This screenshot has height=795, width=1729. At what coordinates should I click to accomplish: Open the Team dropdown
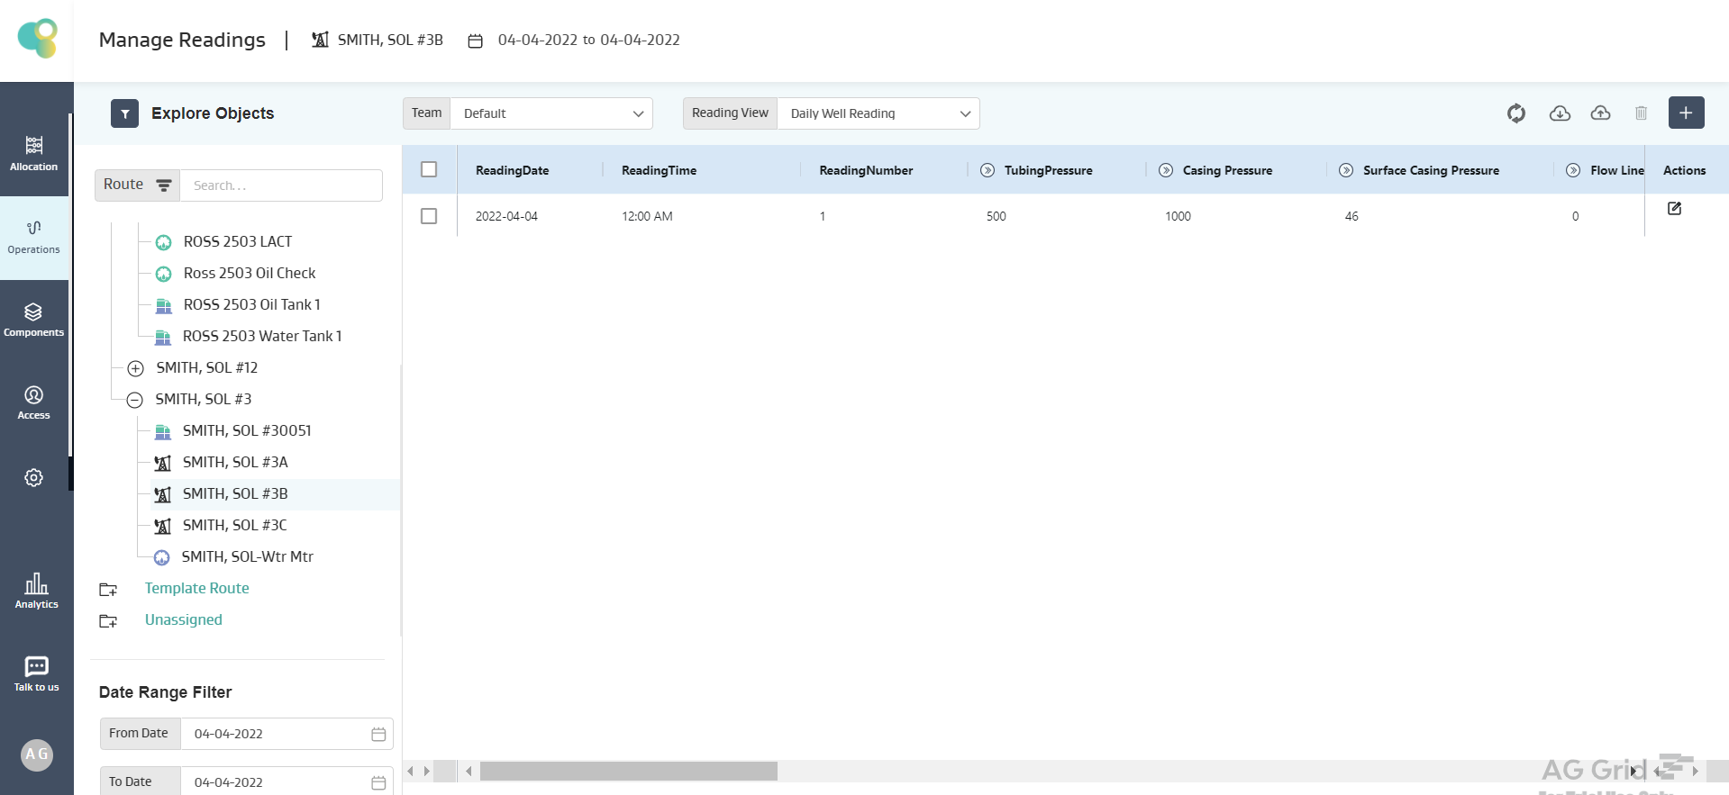coord(551,113)
